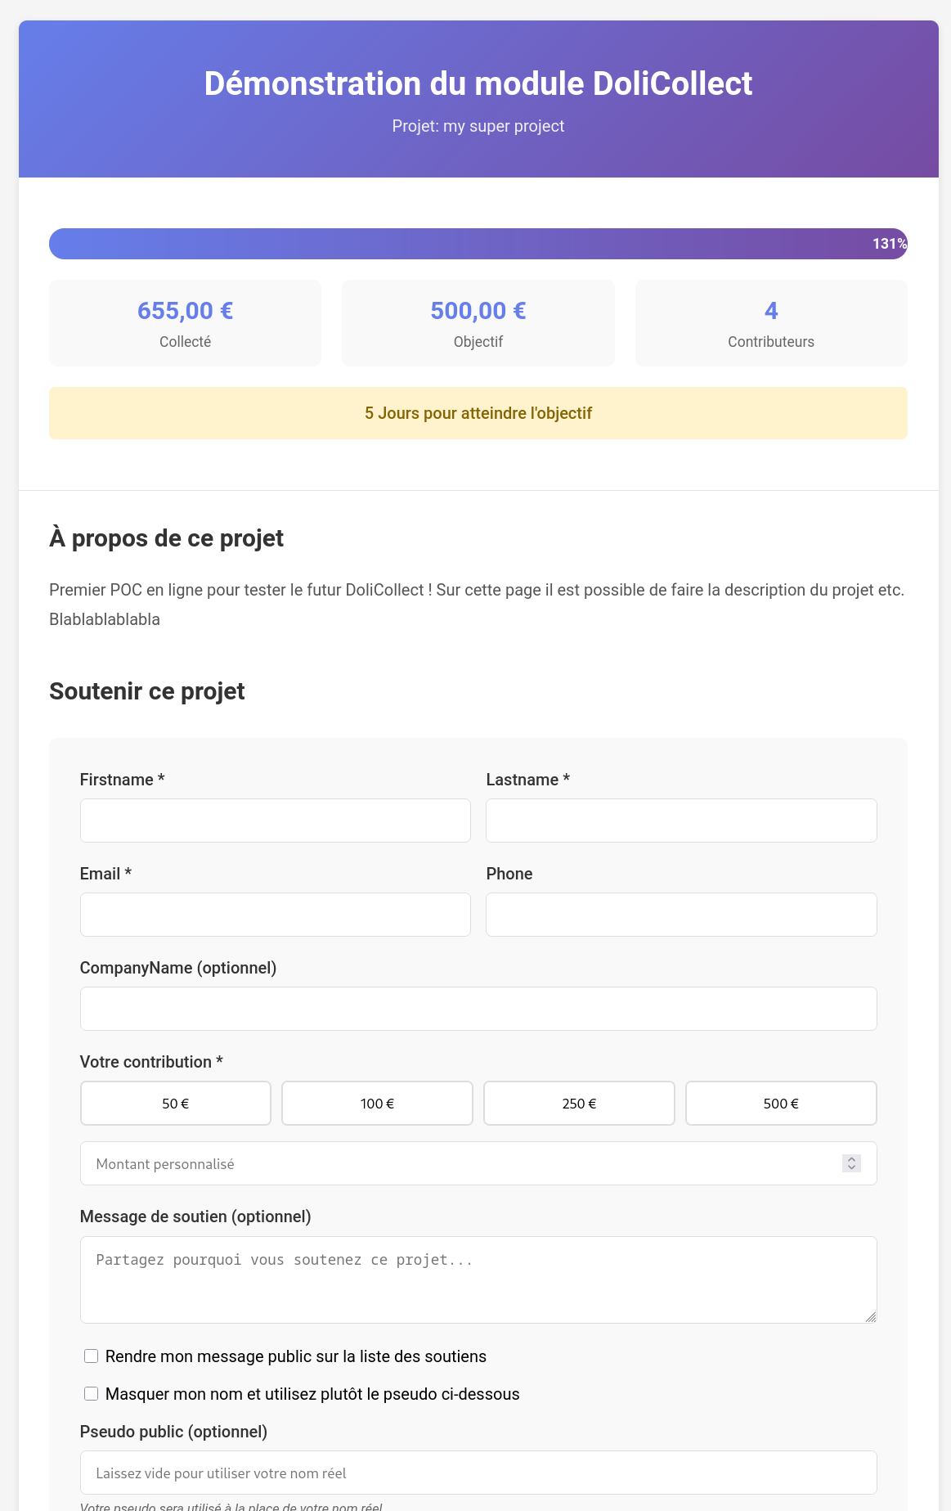
Task: Choose the 500 € contribution amount
Action: [x=781, y=1104]
